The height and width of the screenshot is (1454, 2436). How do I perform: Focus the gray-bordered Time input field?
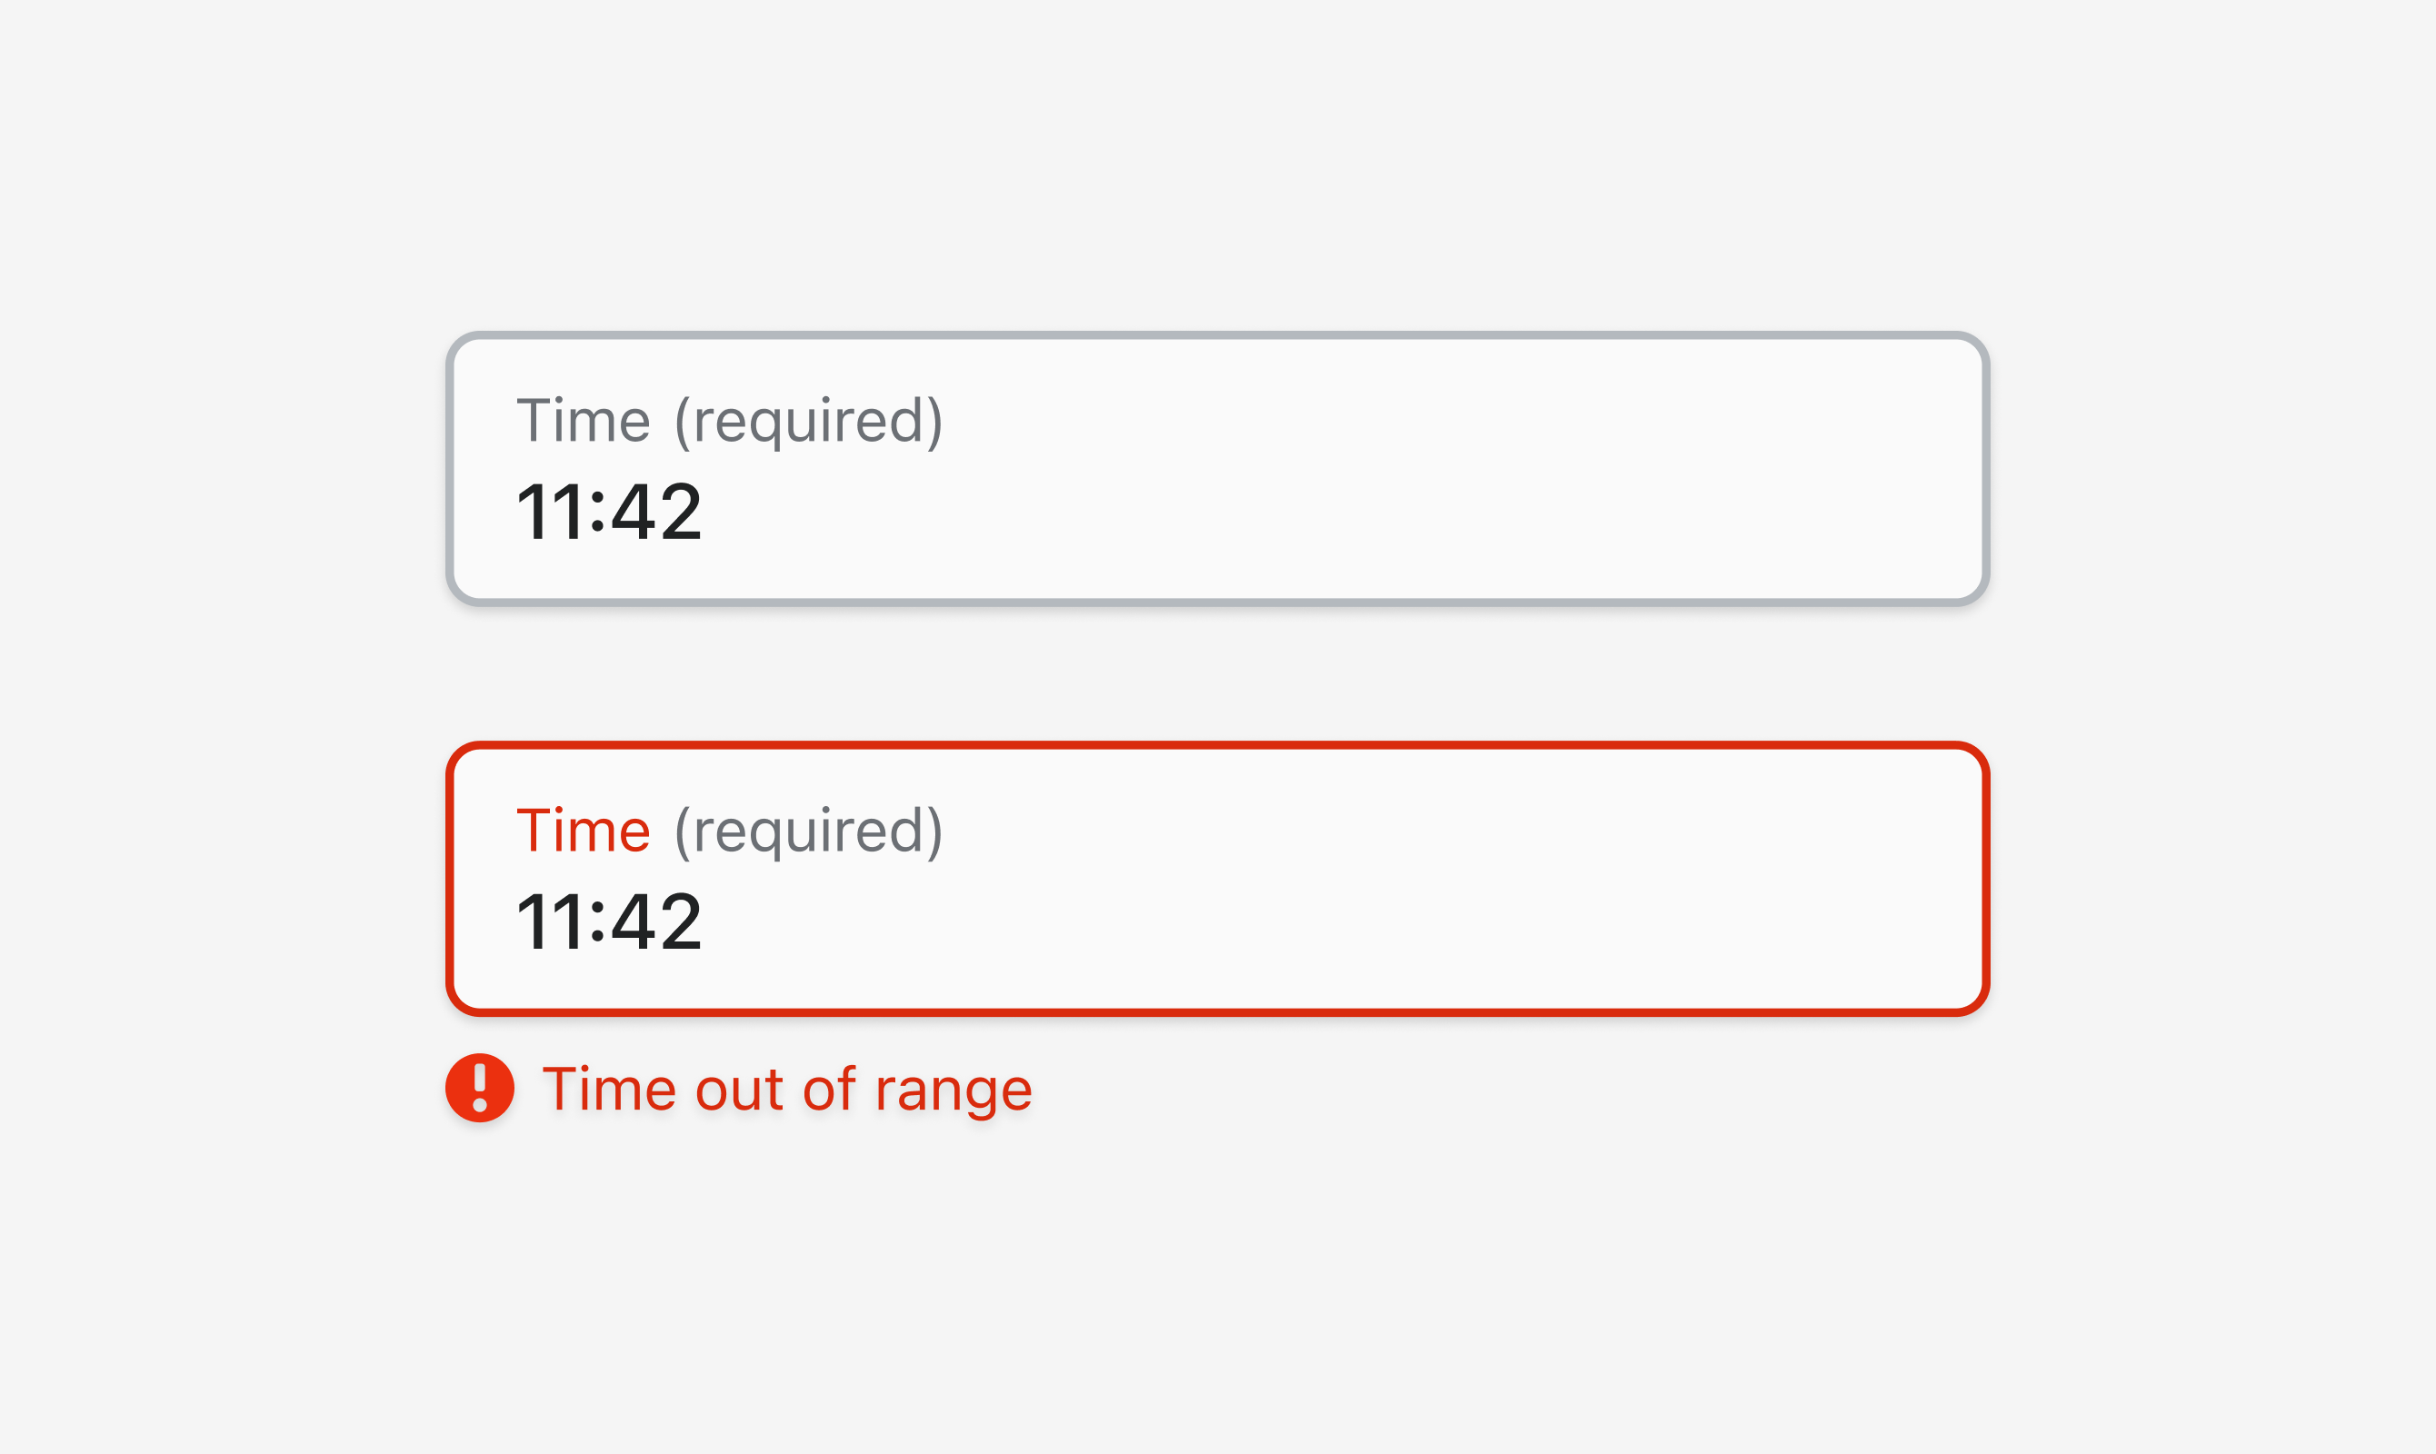pyautogui.click(x=1217, y=468)
